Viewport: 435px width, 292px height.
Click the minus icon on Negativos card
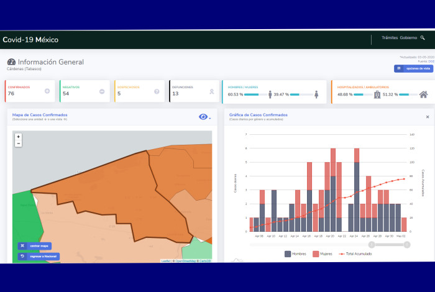[102, 91]
